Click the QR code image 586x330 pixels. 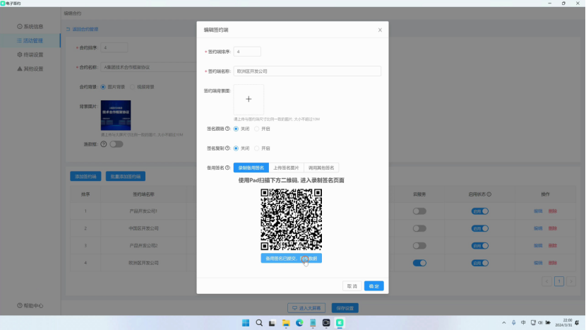(x=291, y=220)
